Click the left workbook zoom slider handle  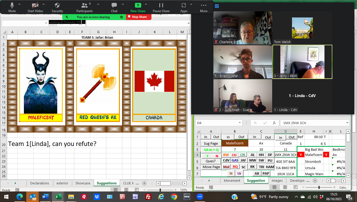pyautogui.click(x=160, y=190)
